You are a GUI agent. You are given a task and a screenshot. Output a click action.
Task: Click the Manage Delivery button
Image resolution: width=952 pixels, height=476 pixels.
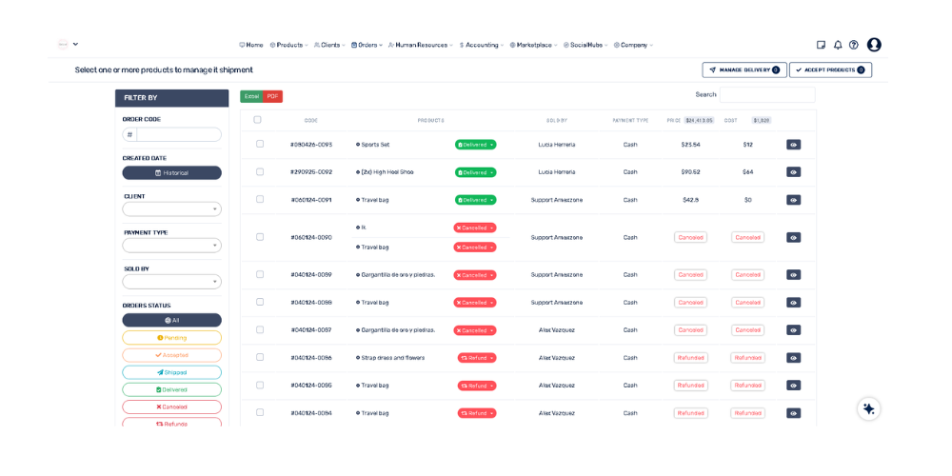click(744, 70)
